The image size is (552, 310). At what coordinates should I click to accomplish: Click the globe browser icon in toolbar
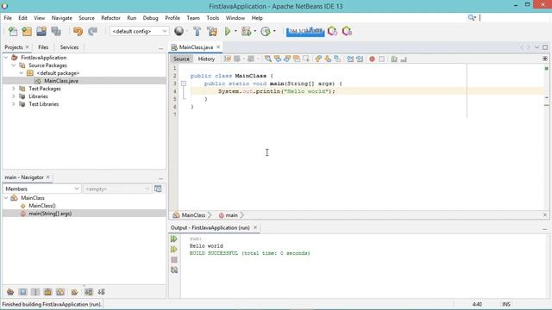(x=179, y=31)
